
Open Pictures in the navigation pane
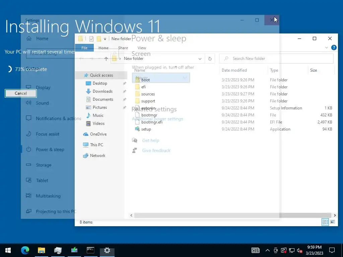[99, 107]
